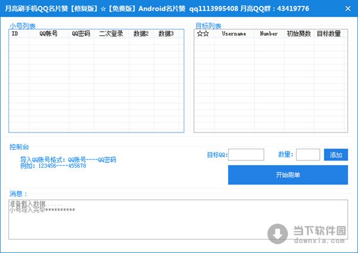Image resolution: width=358 pixels, height=253 pixels.
Task: Sort by ID column header
Action: (x=19, y=33)
